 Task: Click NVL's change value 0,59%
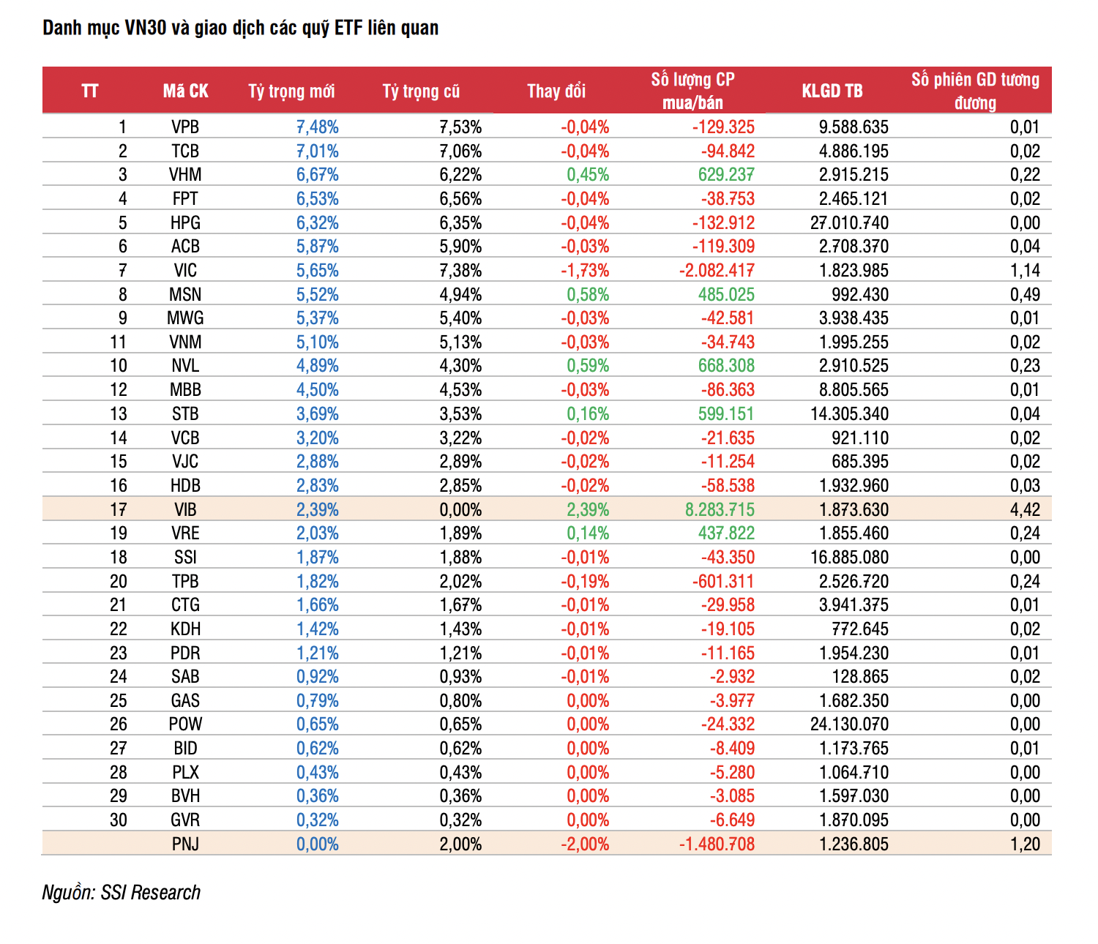pos(588,366)
